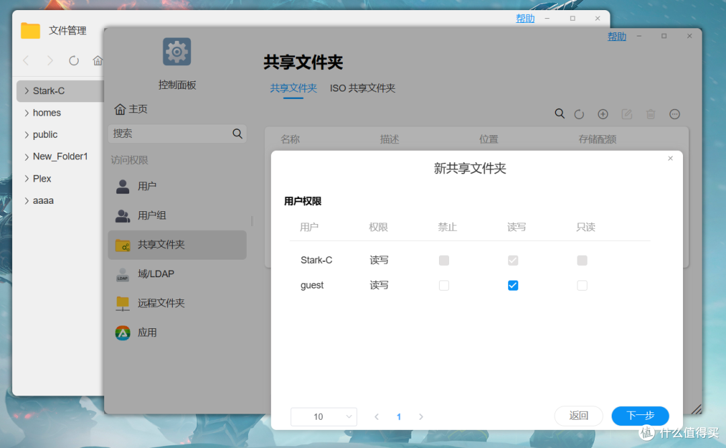This screenshot has height=448, width=726.
Task: Click the 位置 column header
Action: 489,139
